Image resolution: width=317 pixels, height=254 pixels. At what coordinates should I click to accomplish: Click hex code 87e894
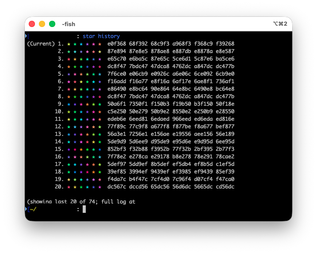(x=117, y=51)
